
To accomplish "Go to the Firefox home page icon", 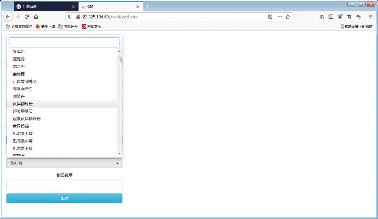I will coord(36,17).
